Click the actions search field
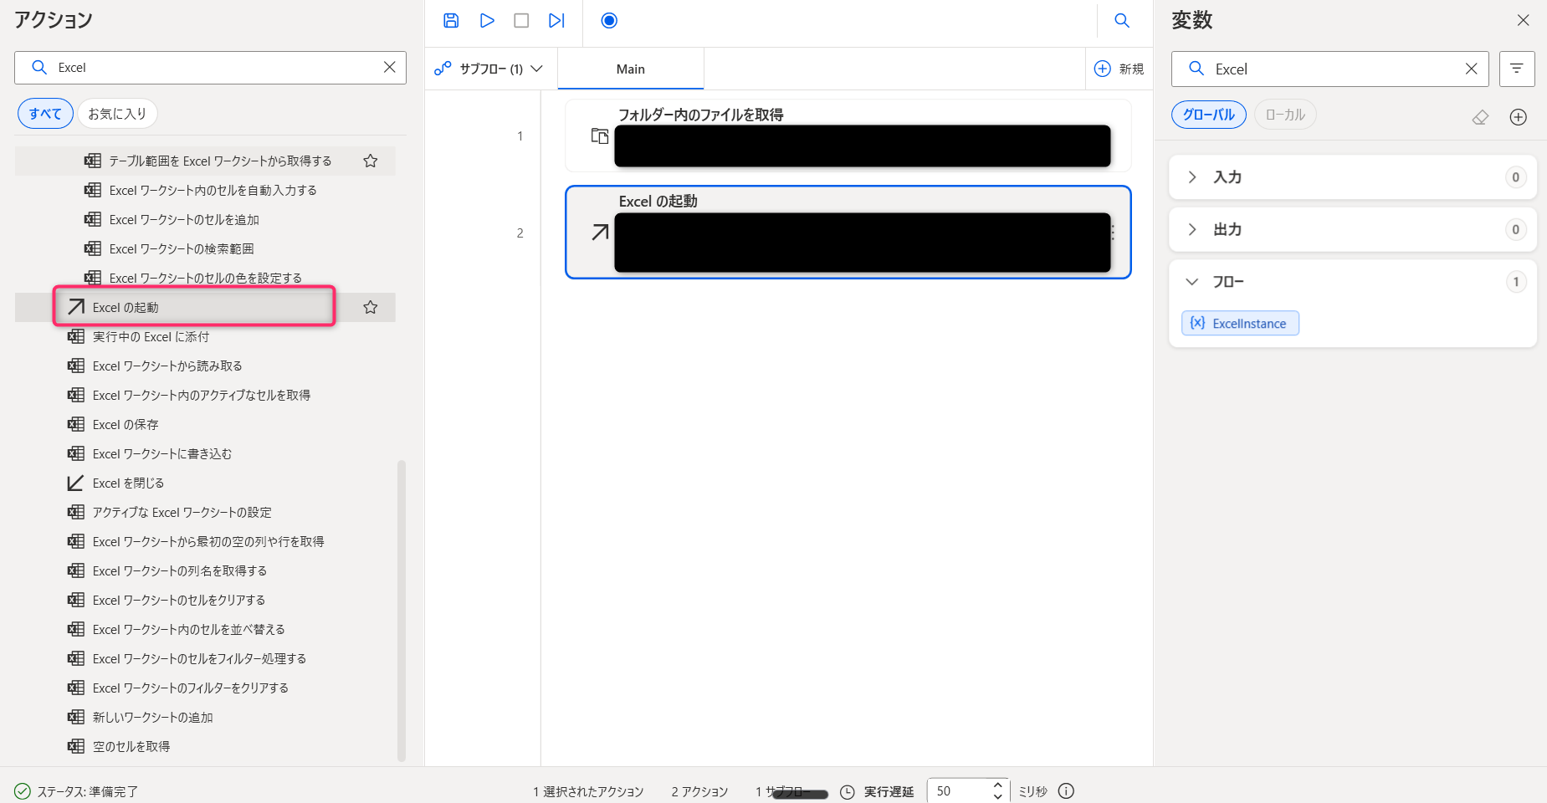The width and height of the screenshot is (1547, 803). tap(210, 68)
